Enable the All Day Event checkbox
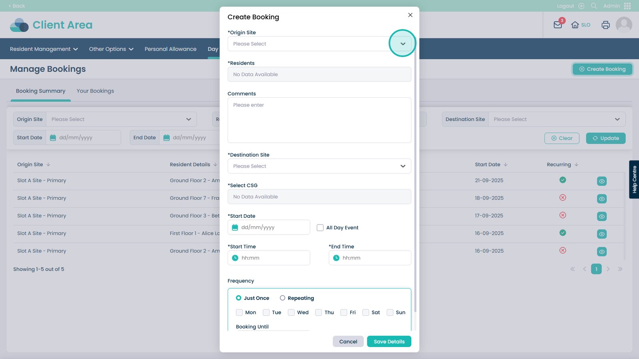Viewport: 639px width, 359px height. point(320,228)
